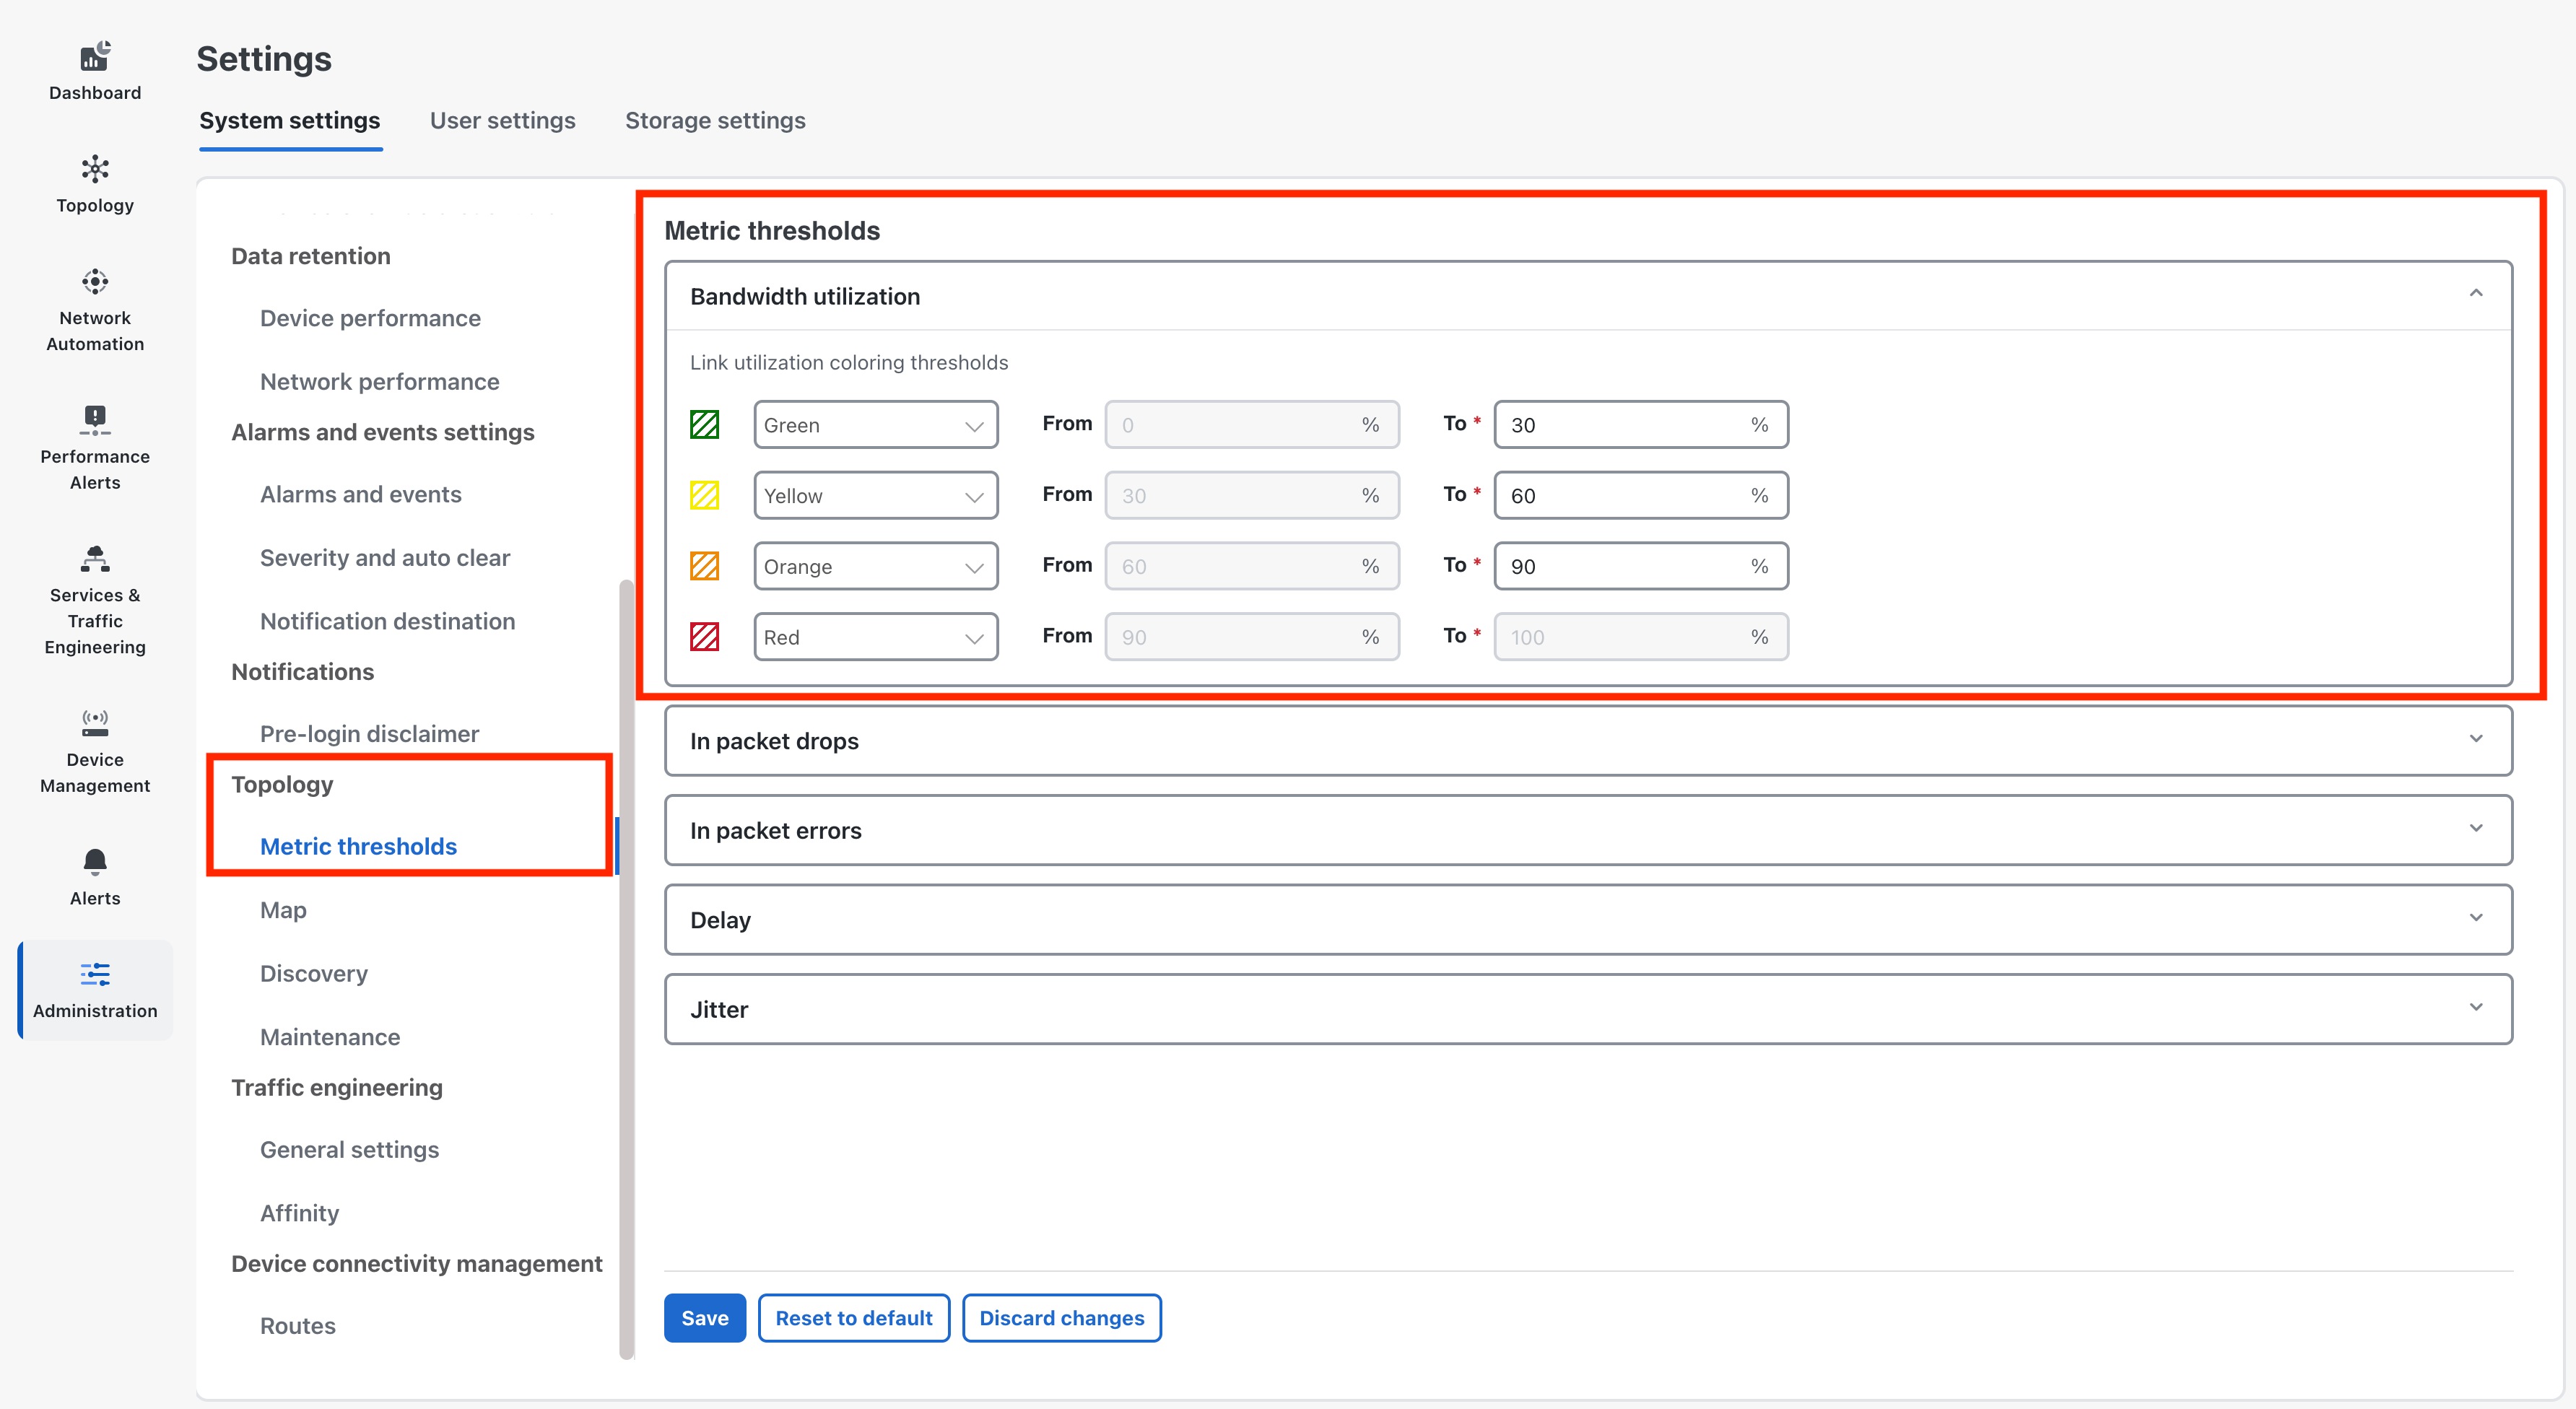The height and width of the screenshot is (1409, 2576).
Task: Go to Topology from the sidebar
Action: [95, 184]
